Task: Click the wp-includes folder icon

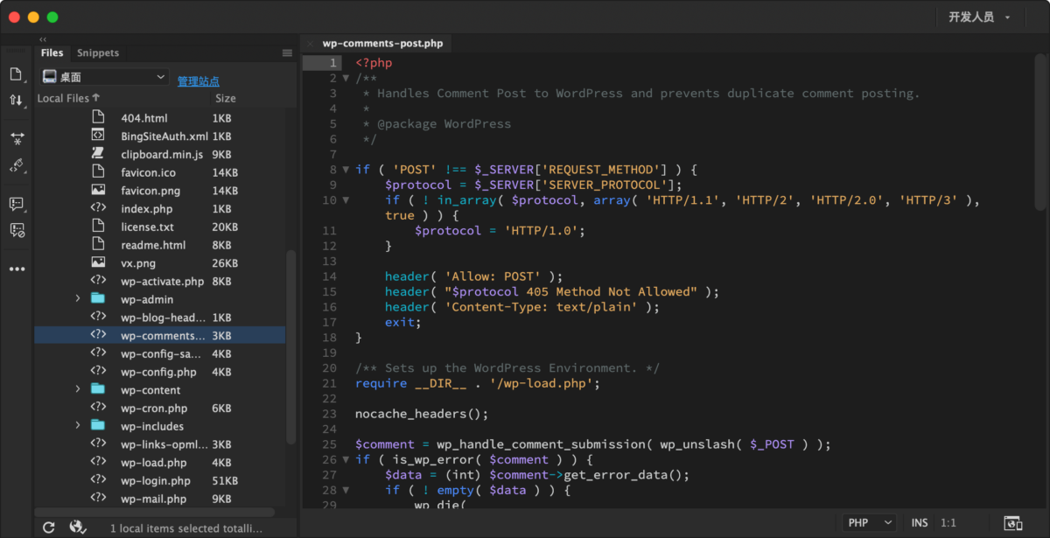Action: click(x=99, y=426)
